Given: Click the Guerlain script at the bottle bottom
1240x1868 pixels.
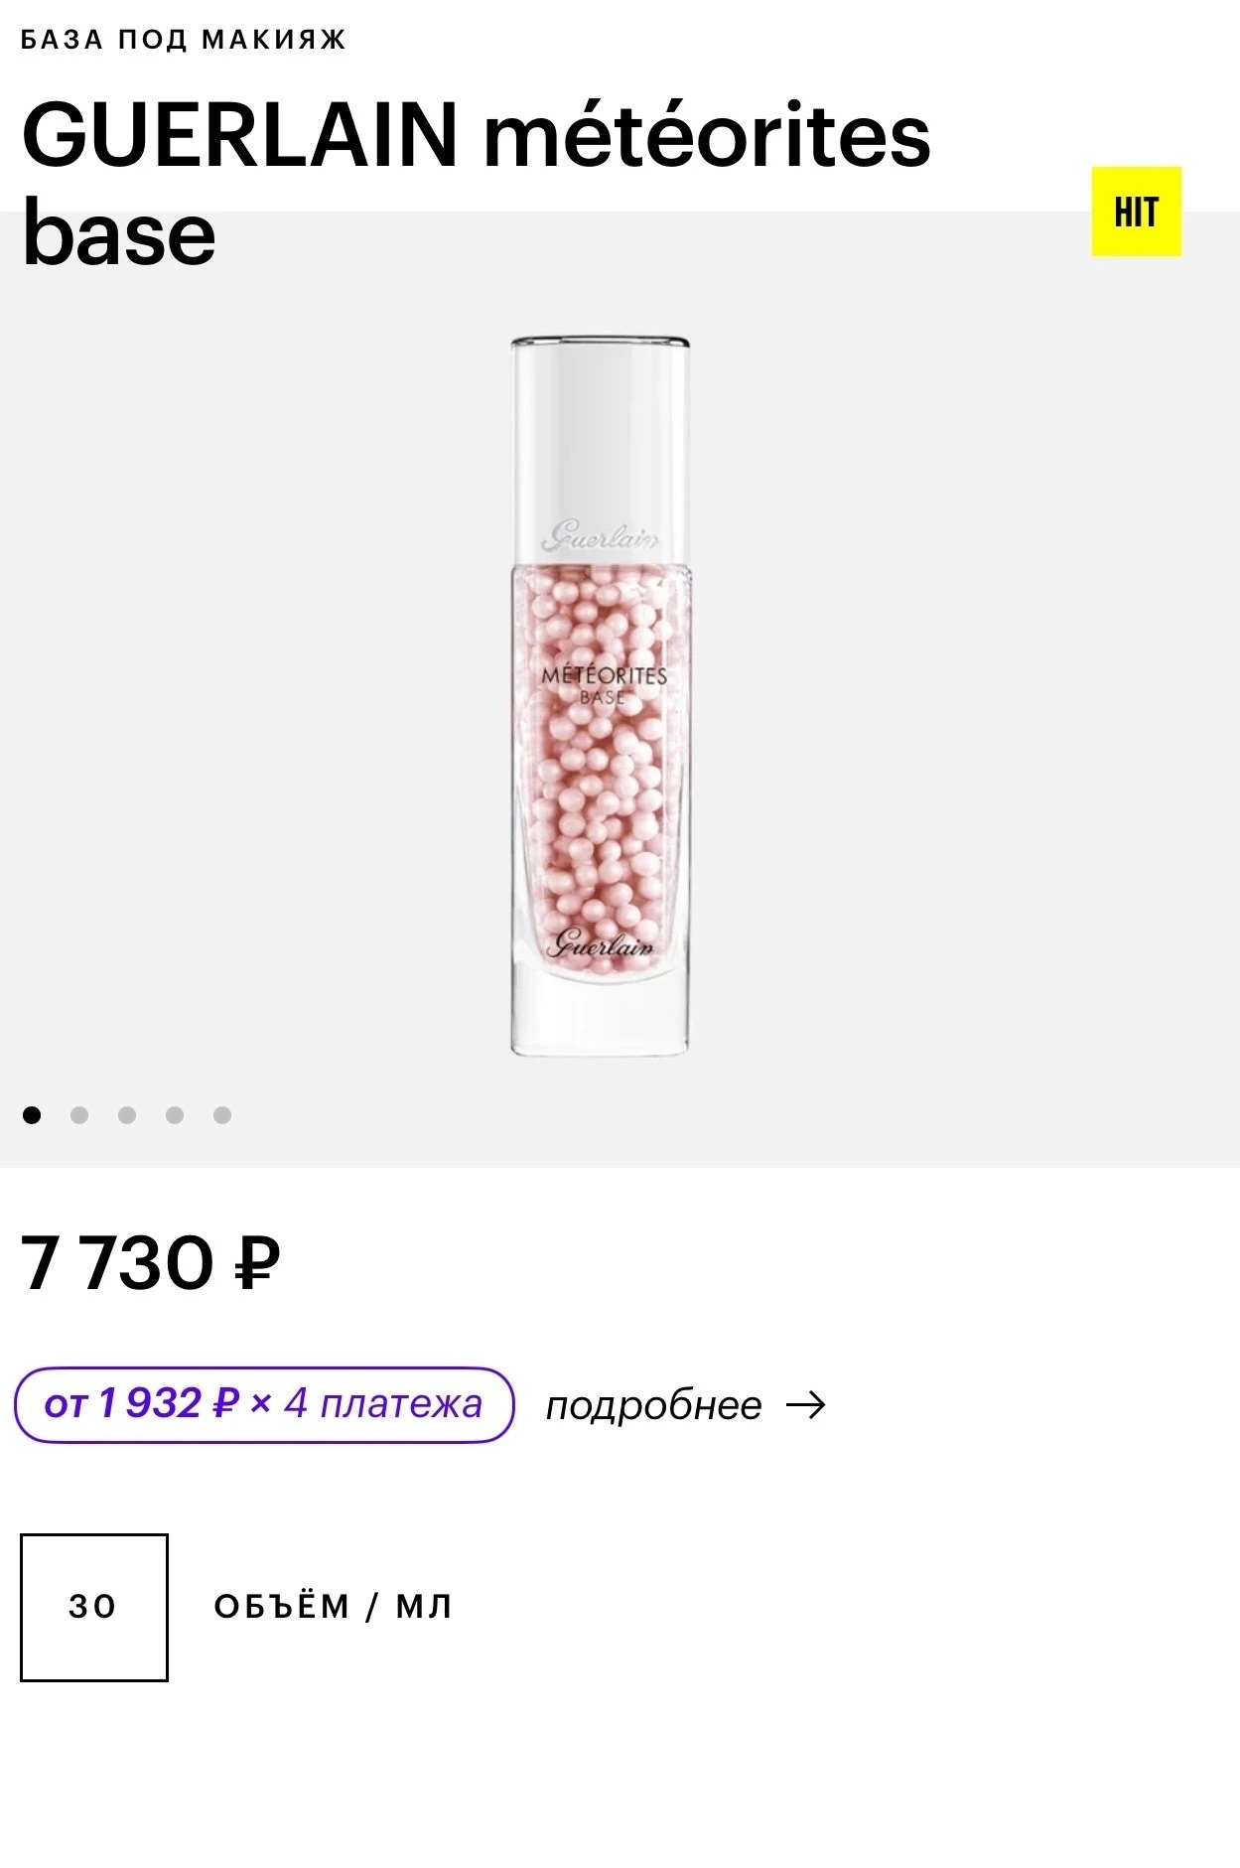Looking at the screenshot, I should tap(601, 943).
